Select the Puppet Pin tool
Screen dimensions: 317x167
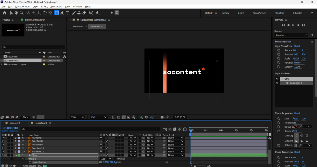pos(97,13)
